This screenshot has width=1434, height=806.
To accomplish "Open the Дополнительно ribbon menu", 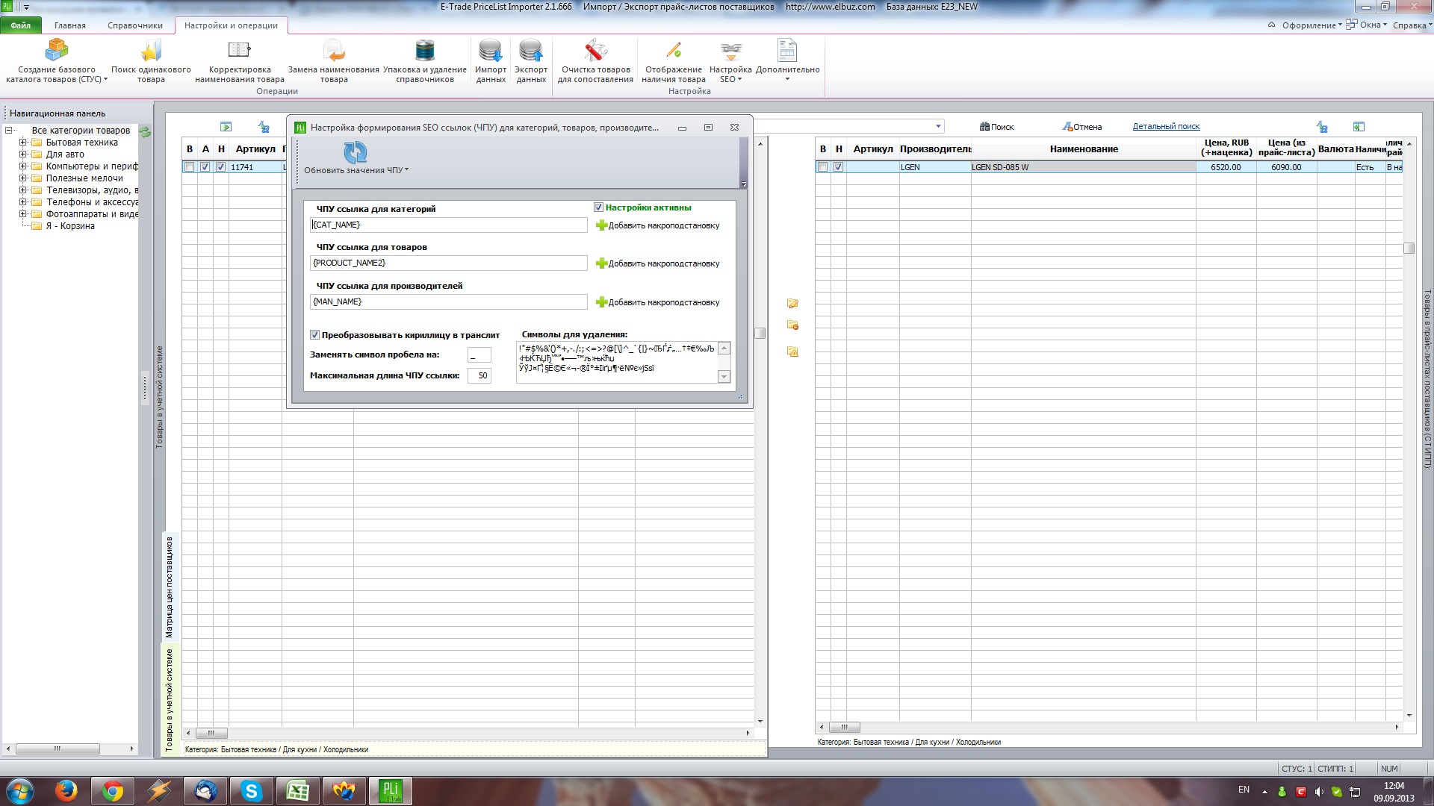I will (x=787, y=61).
